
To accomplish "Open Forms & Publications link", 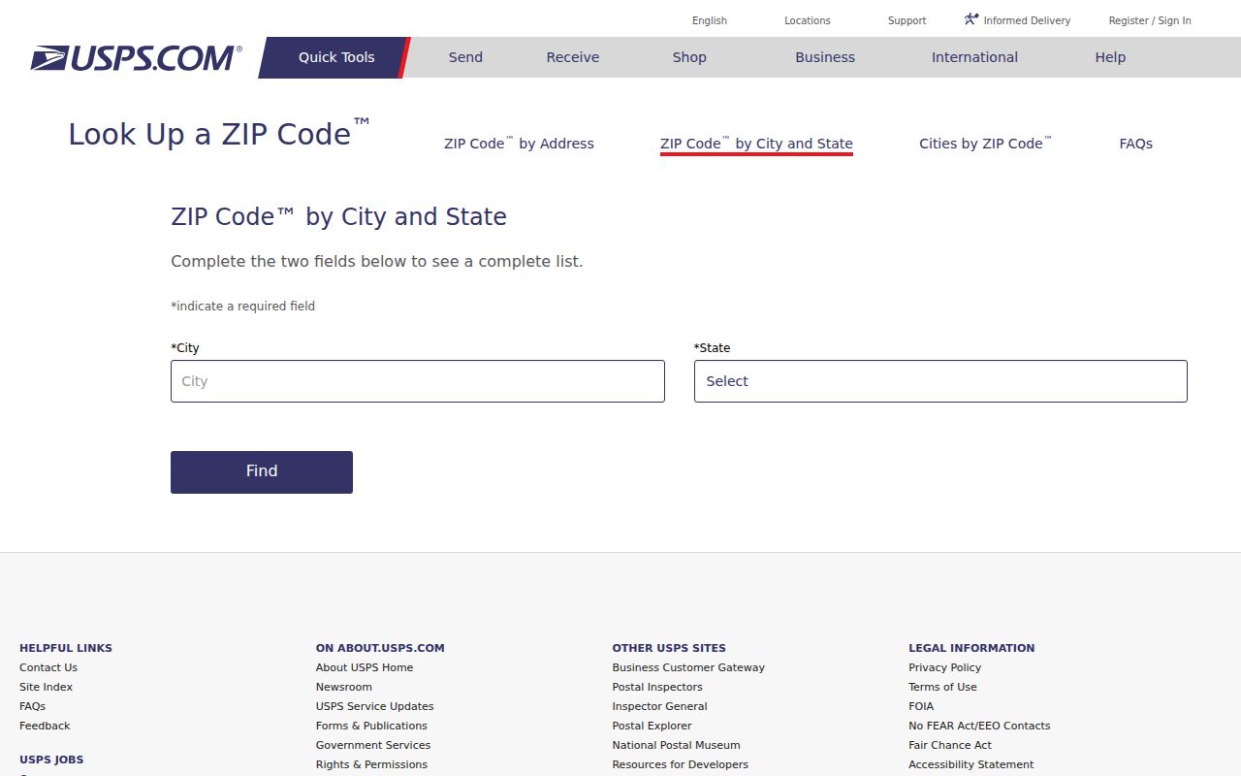I will tap(371, 726).
